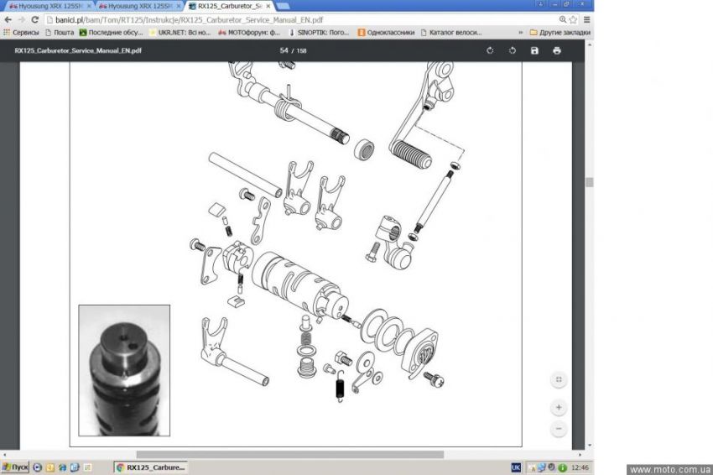Viewport: 713px width, 475px height.
Task: Zoom in on the PDF
Action: point(559,407)
